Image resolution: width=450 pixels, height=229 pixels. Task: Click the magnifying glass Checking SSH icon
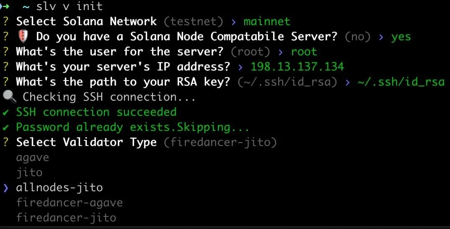point(9,97)
